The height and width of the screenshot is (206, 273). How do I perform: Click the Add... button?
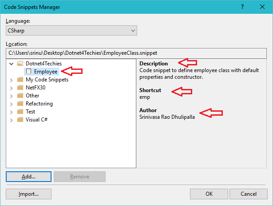pos(28,177)
